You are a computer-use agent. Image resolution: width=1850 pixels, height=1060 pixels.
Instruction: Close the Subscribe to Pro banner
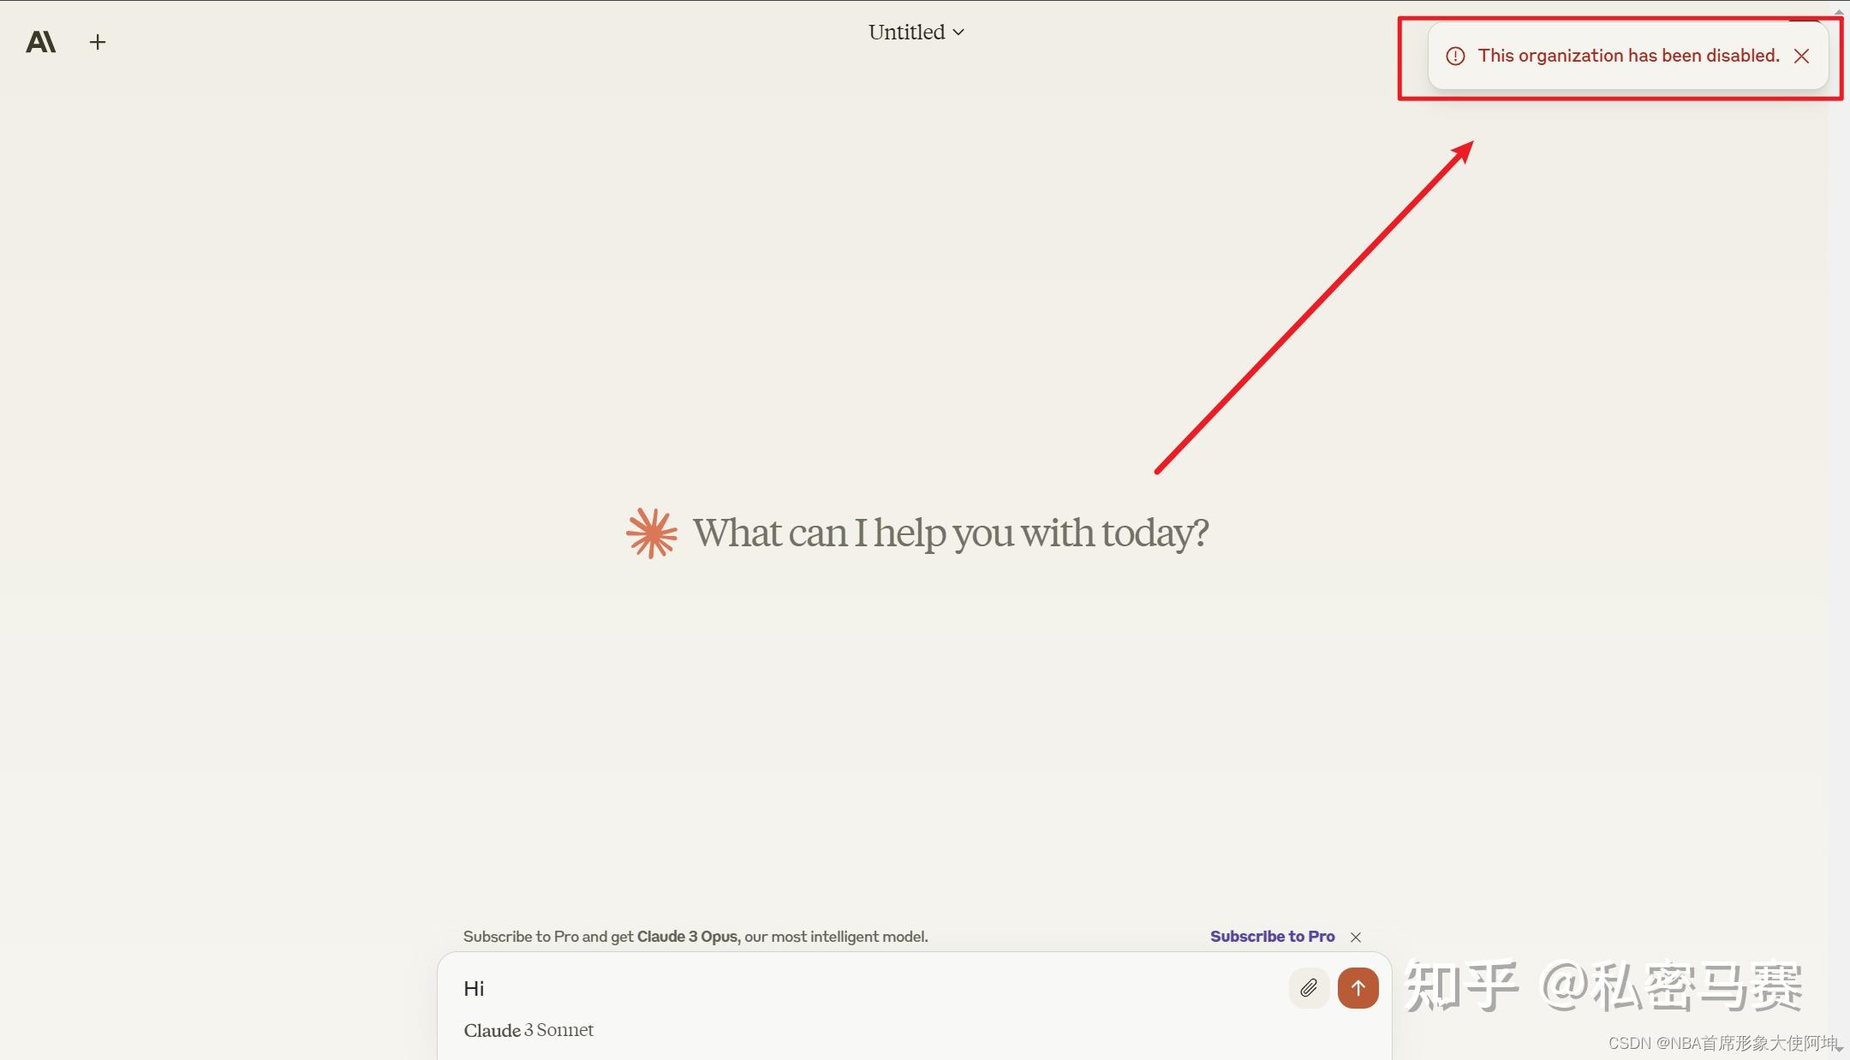(x=1356, y=937)
